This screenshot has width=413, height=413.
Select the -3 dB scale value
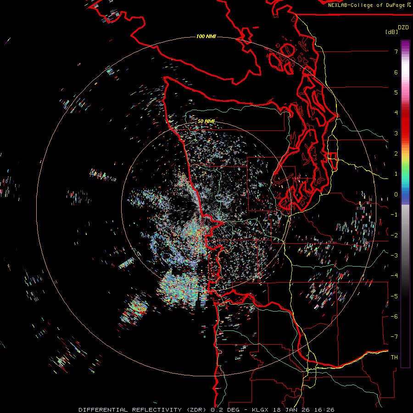click(x=394, y=256)
